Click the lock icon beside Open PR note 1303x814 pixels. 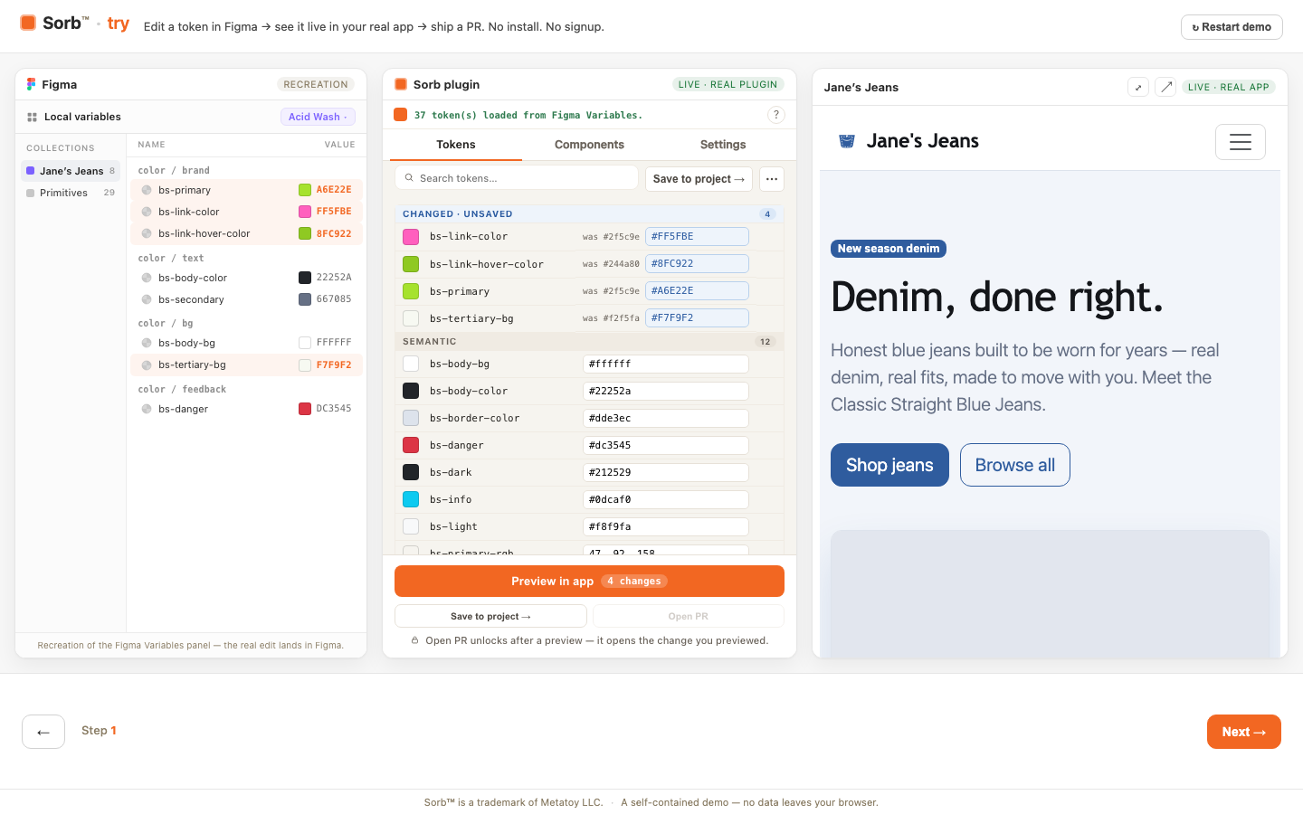414,640
